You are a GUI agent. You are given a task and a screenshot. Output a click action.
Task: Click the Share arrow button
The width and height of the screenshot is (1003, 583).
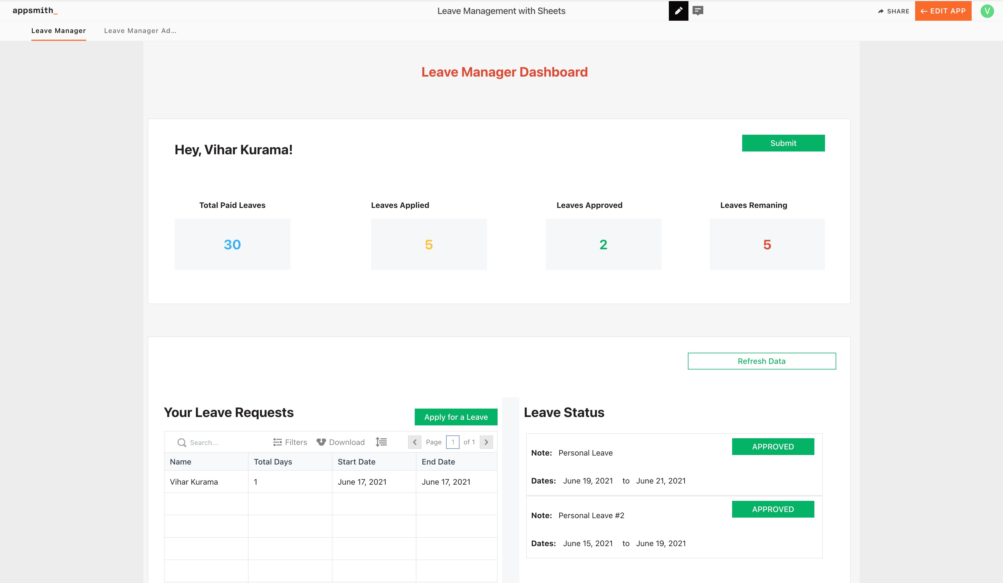point(893,11)
